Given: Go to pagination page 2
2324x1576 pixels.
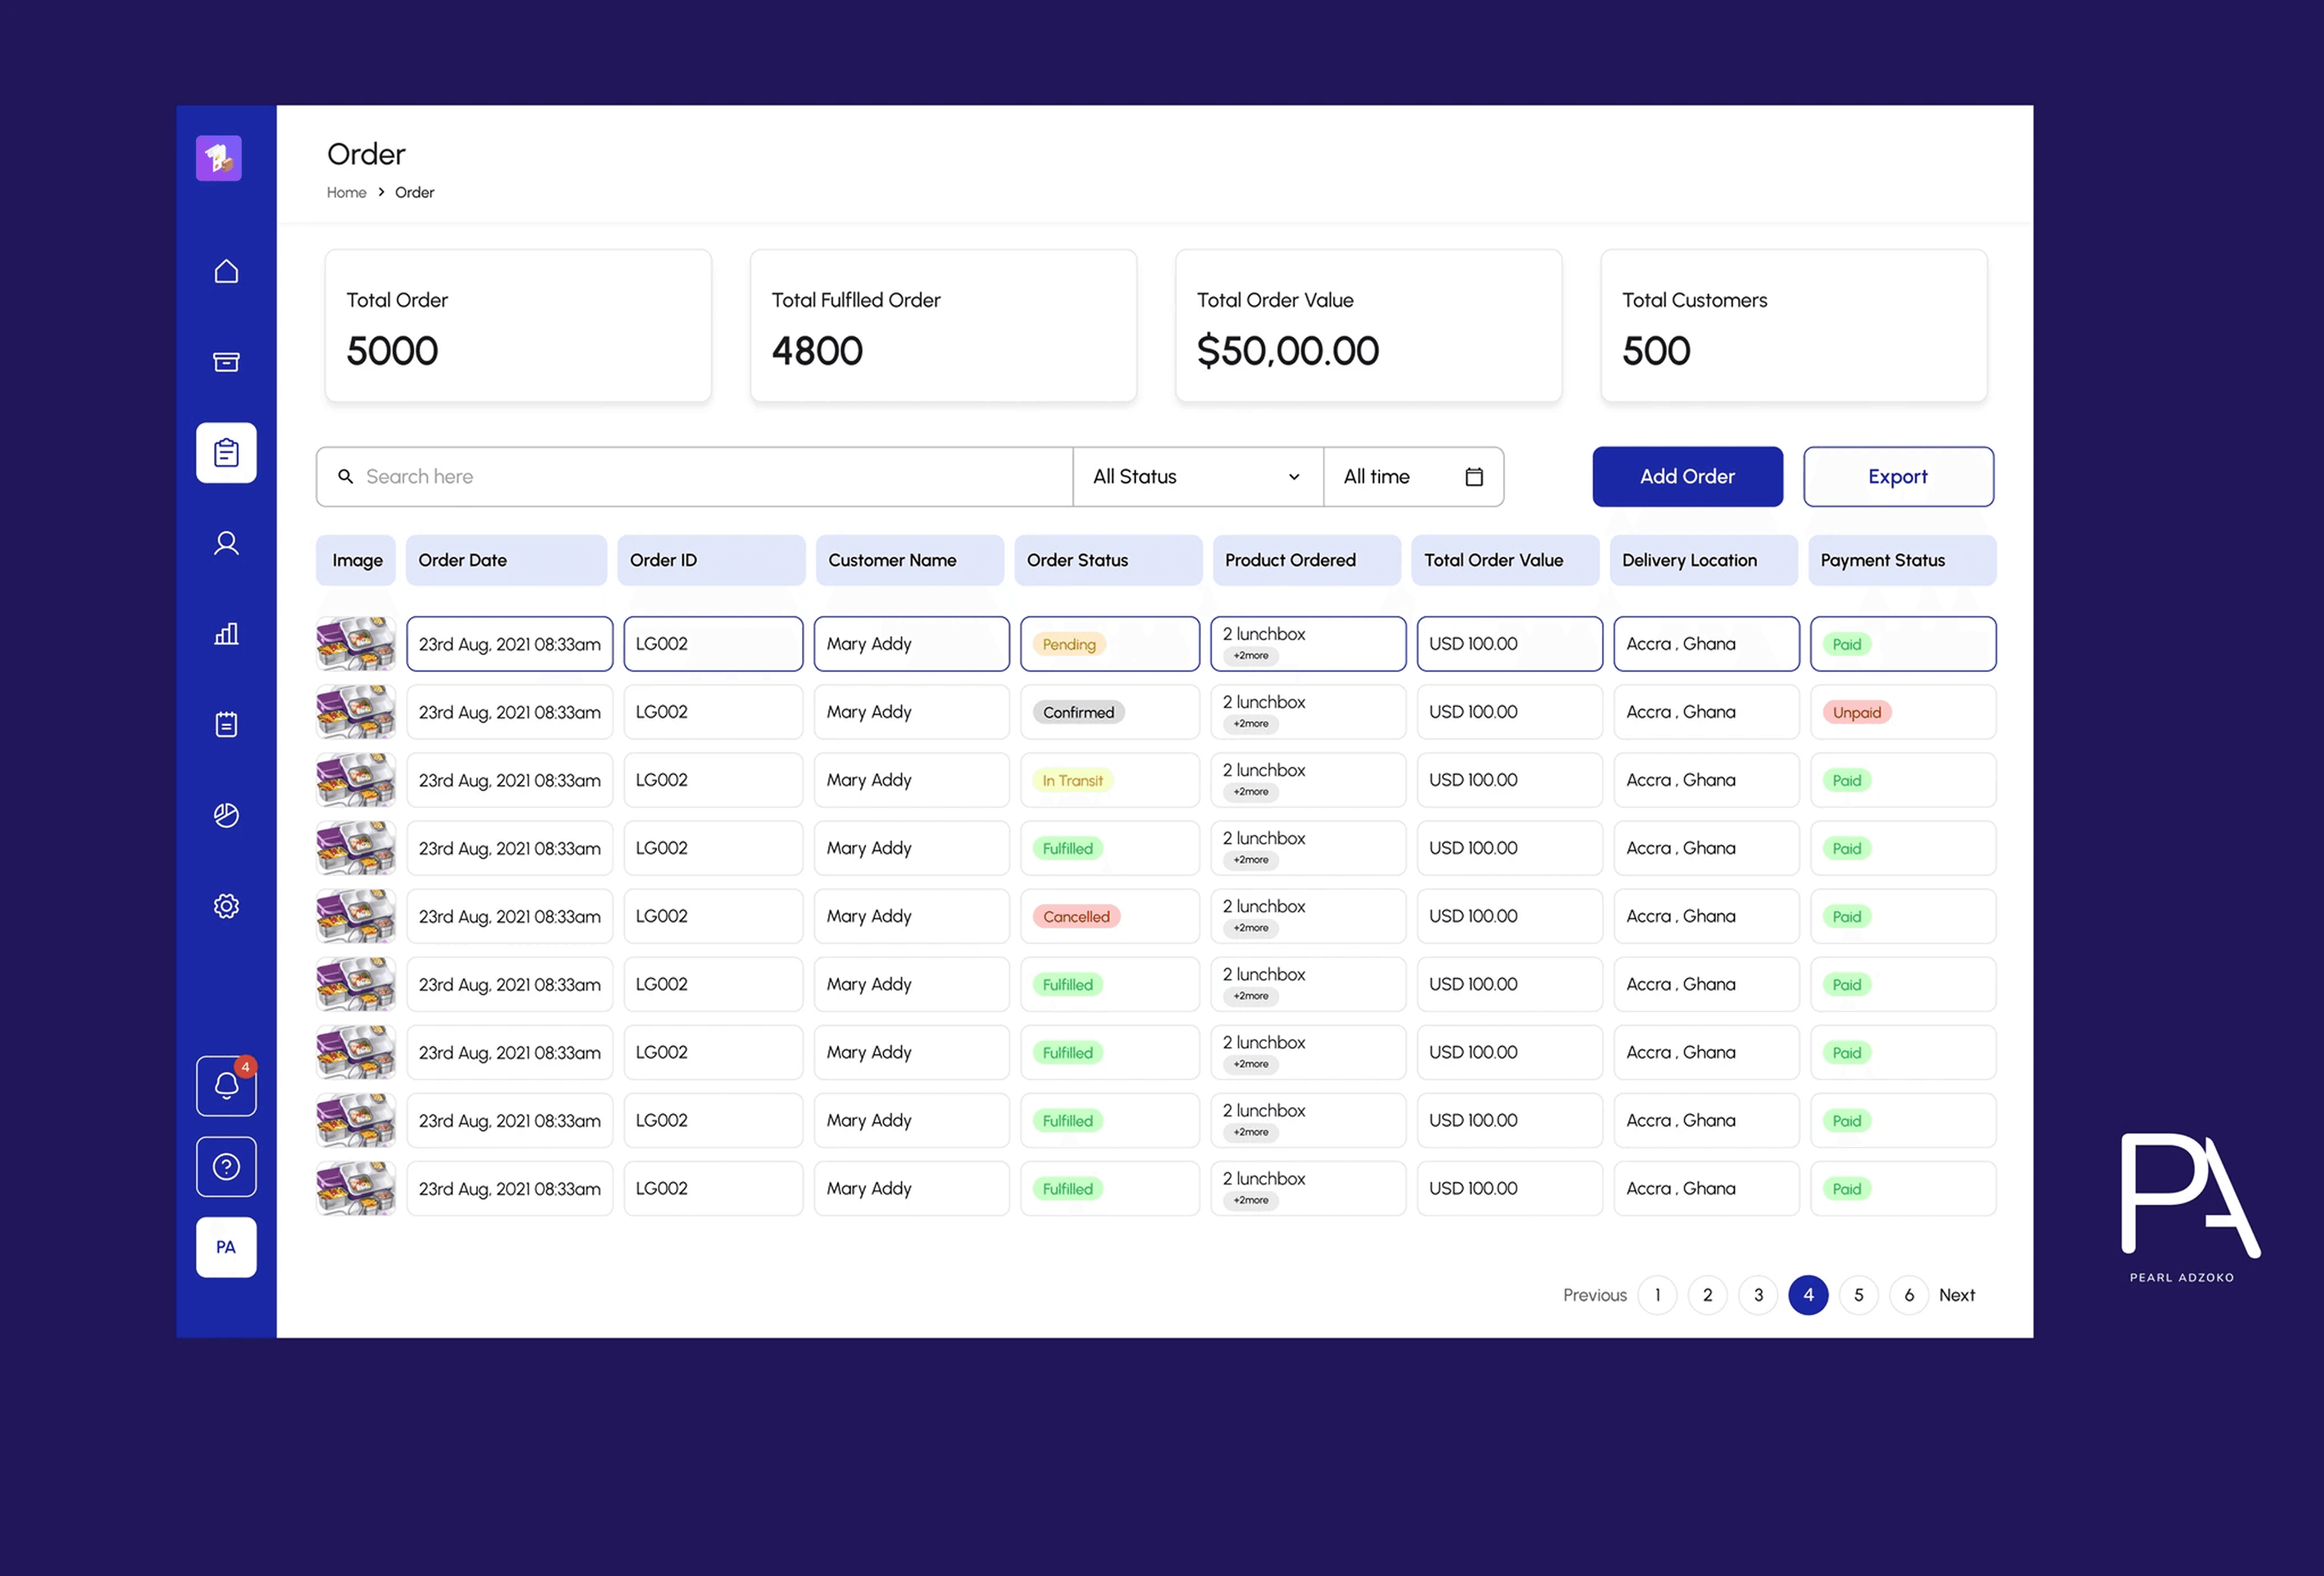Looking at the screenshot, I should pos(1707,1295).
